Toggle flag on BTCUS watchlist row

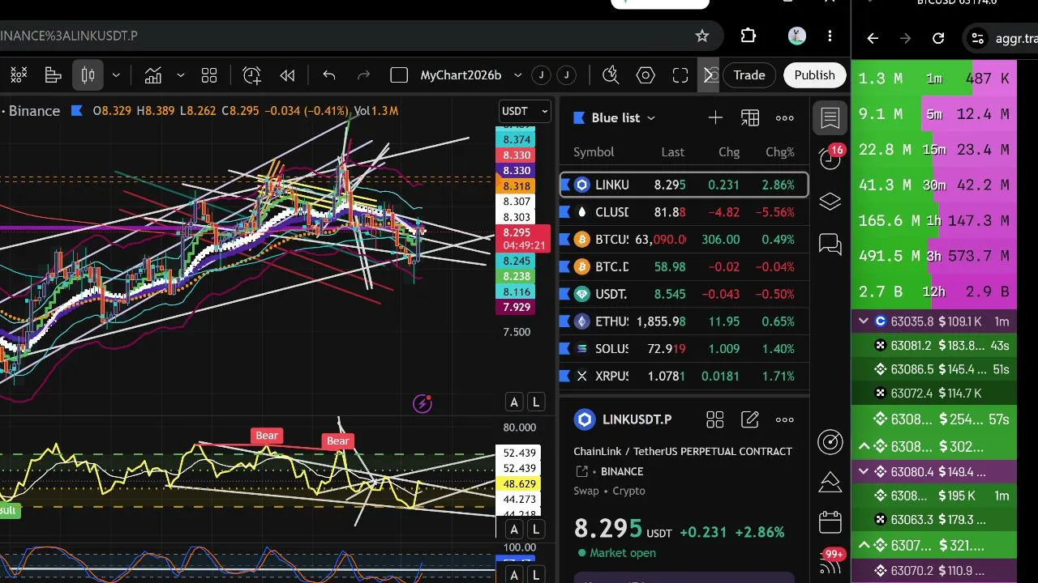565,240
